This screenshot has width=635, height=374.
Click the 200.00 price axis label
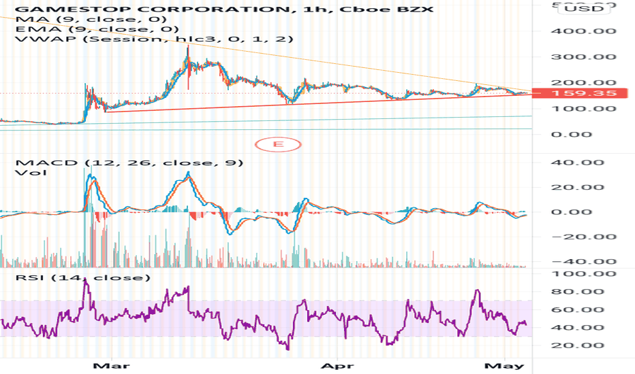(x=584, y=83)
